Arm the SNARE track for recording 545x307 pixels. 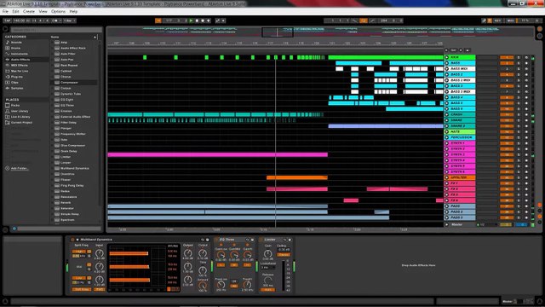526,120
